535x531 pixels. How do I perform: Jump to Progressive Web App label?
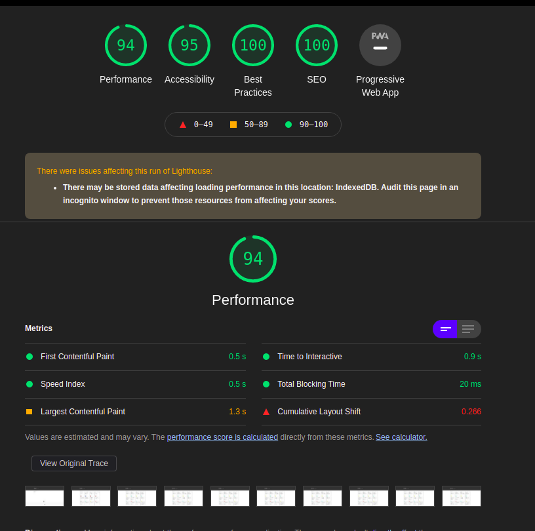380,86
